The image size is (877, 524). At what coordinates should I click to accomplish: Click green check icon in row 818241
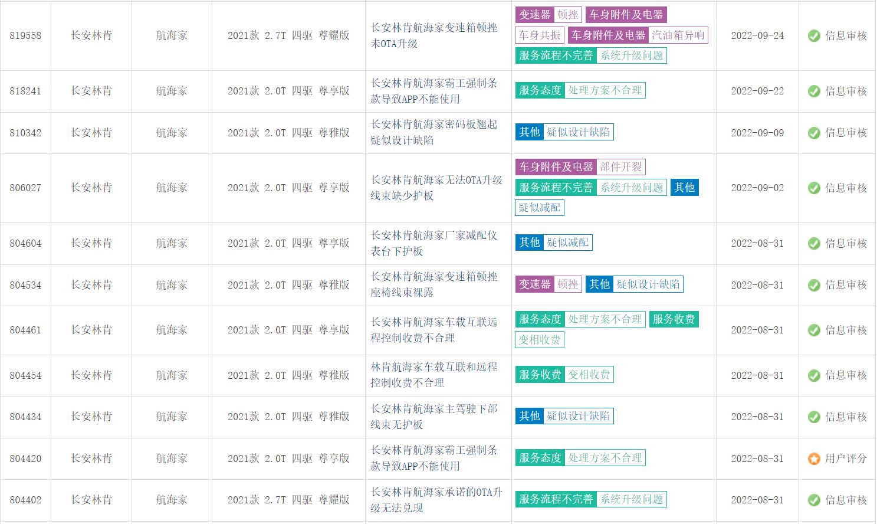coord(814,91)
